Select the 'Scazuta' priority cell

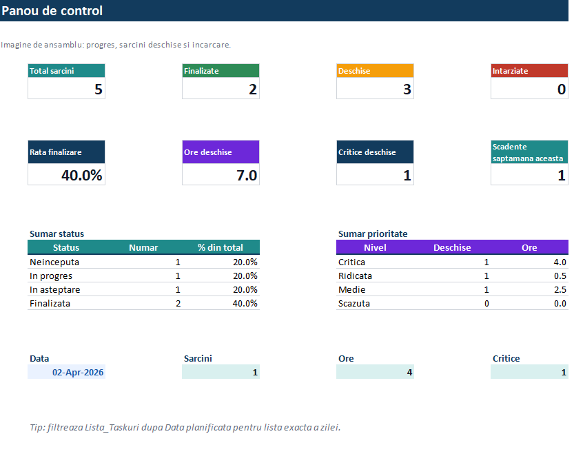pyautogui.click(x=376, y=303)
